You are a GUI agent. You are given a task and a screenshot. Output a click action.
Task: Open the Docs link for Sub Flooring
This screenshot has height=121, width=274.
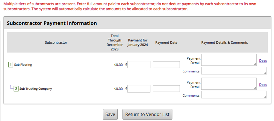[x=263, y=61]
